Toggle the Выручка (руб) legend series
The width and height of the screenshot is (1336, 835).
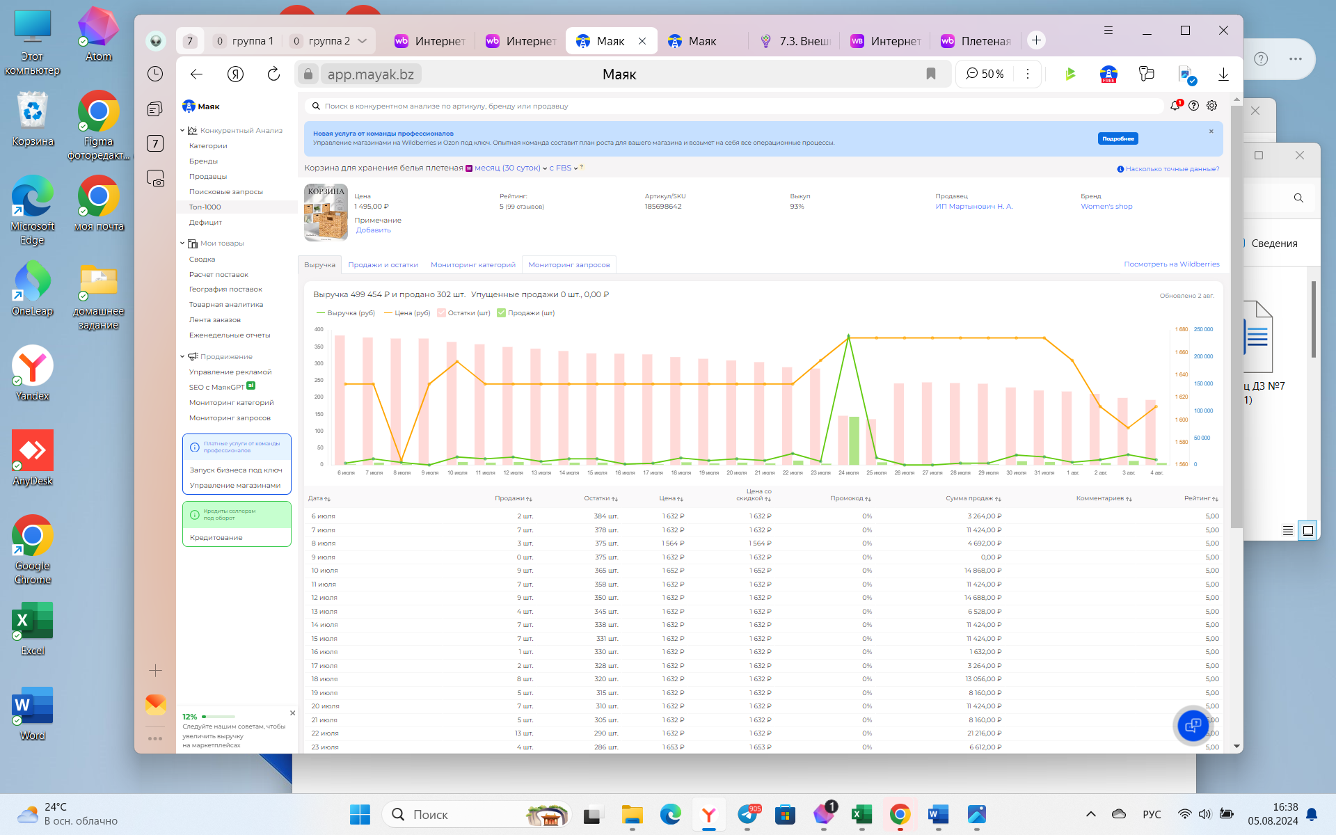pos(345,313)
